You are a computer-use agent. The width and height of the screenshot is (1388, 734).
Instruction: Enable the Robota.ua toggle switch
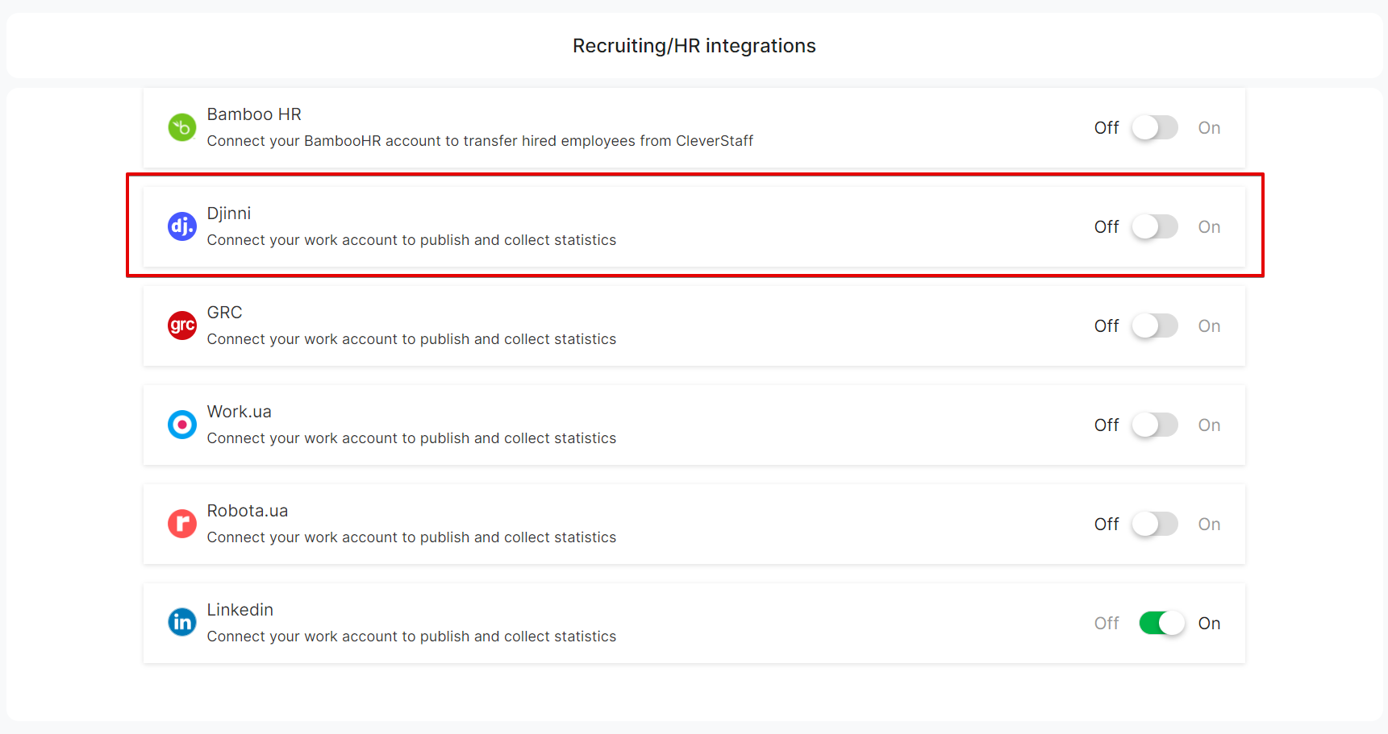[x=1154, y=525]
